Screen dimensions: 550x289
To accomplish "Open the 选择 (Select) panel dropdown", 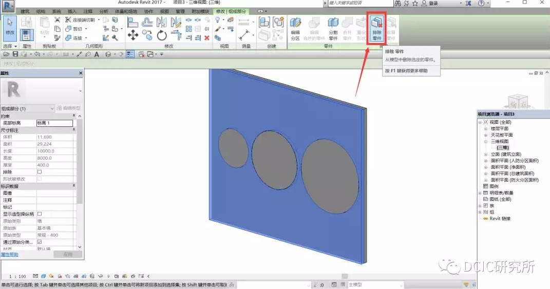I will point(10,46).
